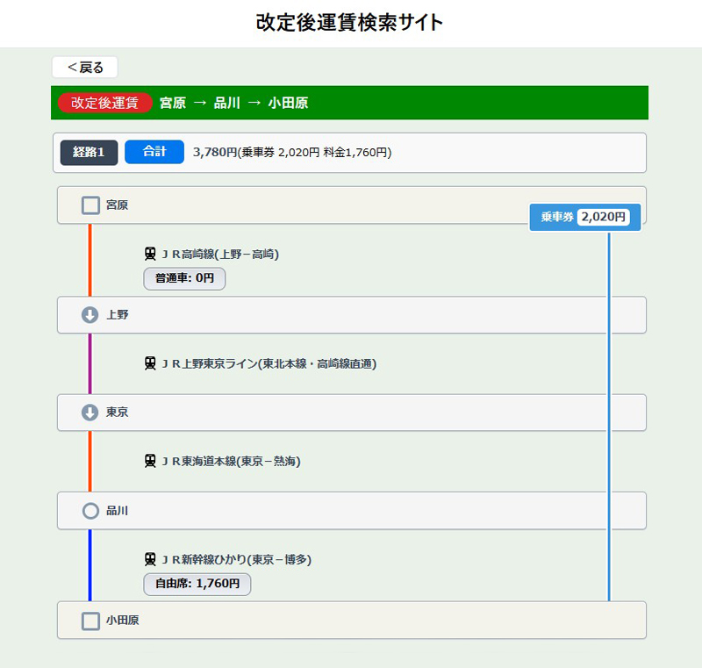Click the train icon beside JR高崎線
This screenshot has width=702, height=668.
tap(150, 254)
